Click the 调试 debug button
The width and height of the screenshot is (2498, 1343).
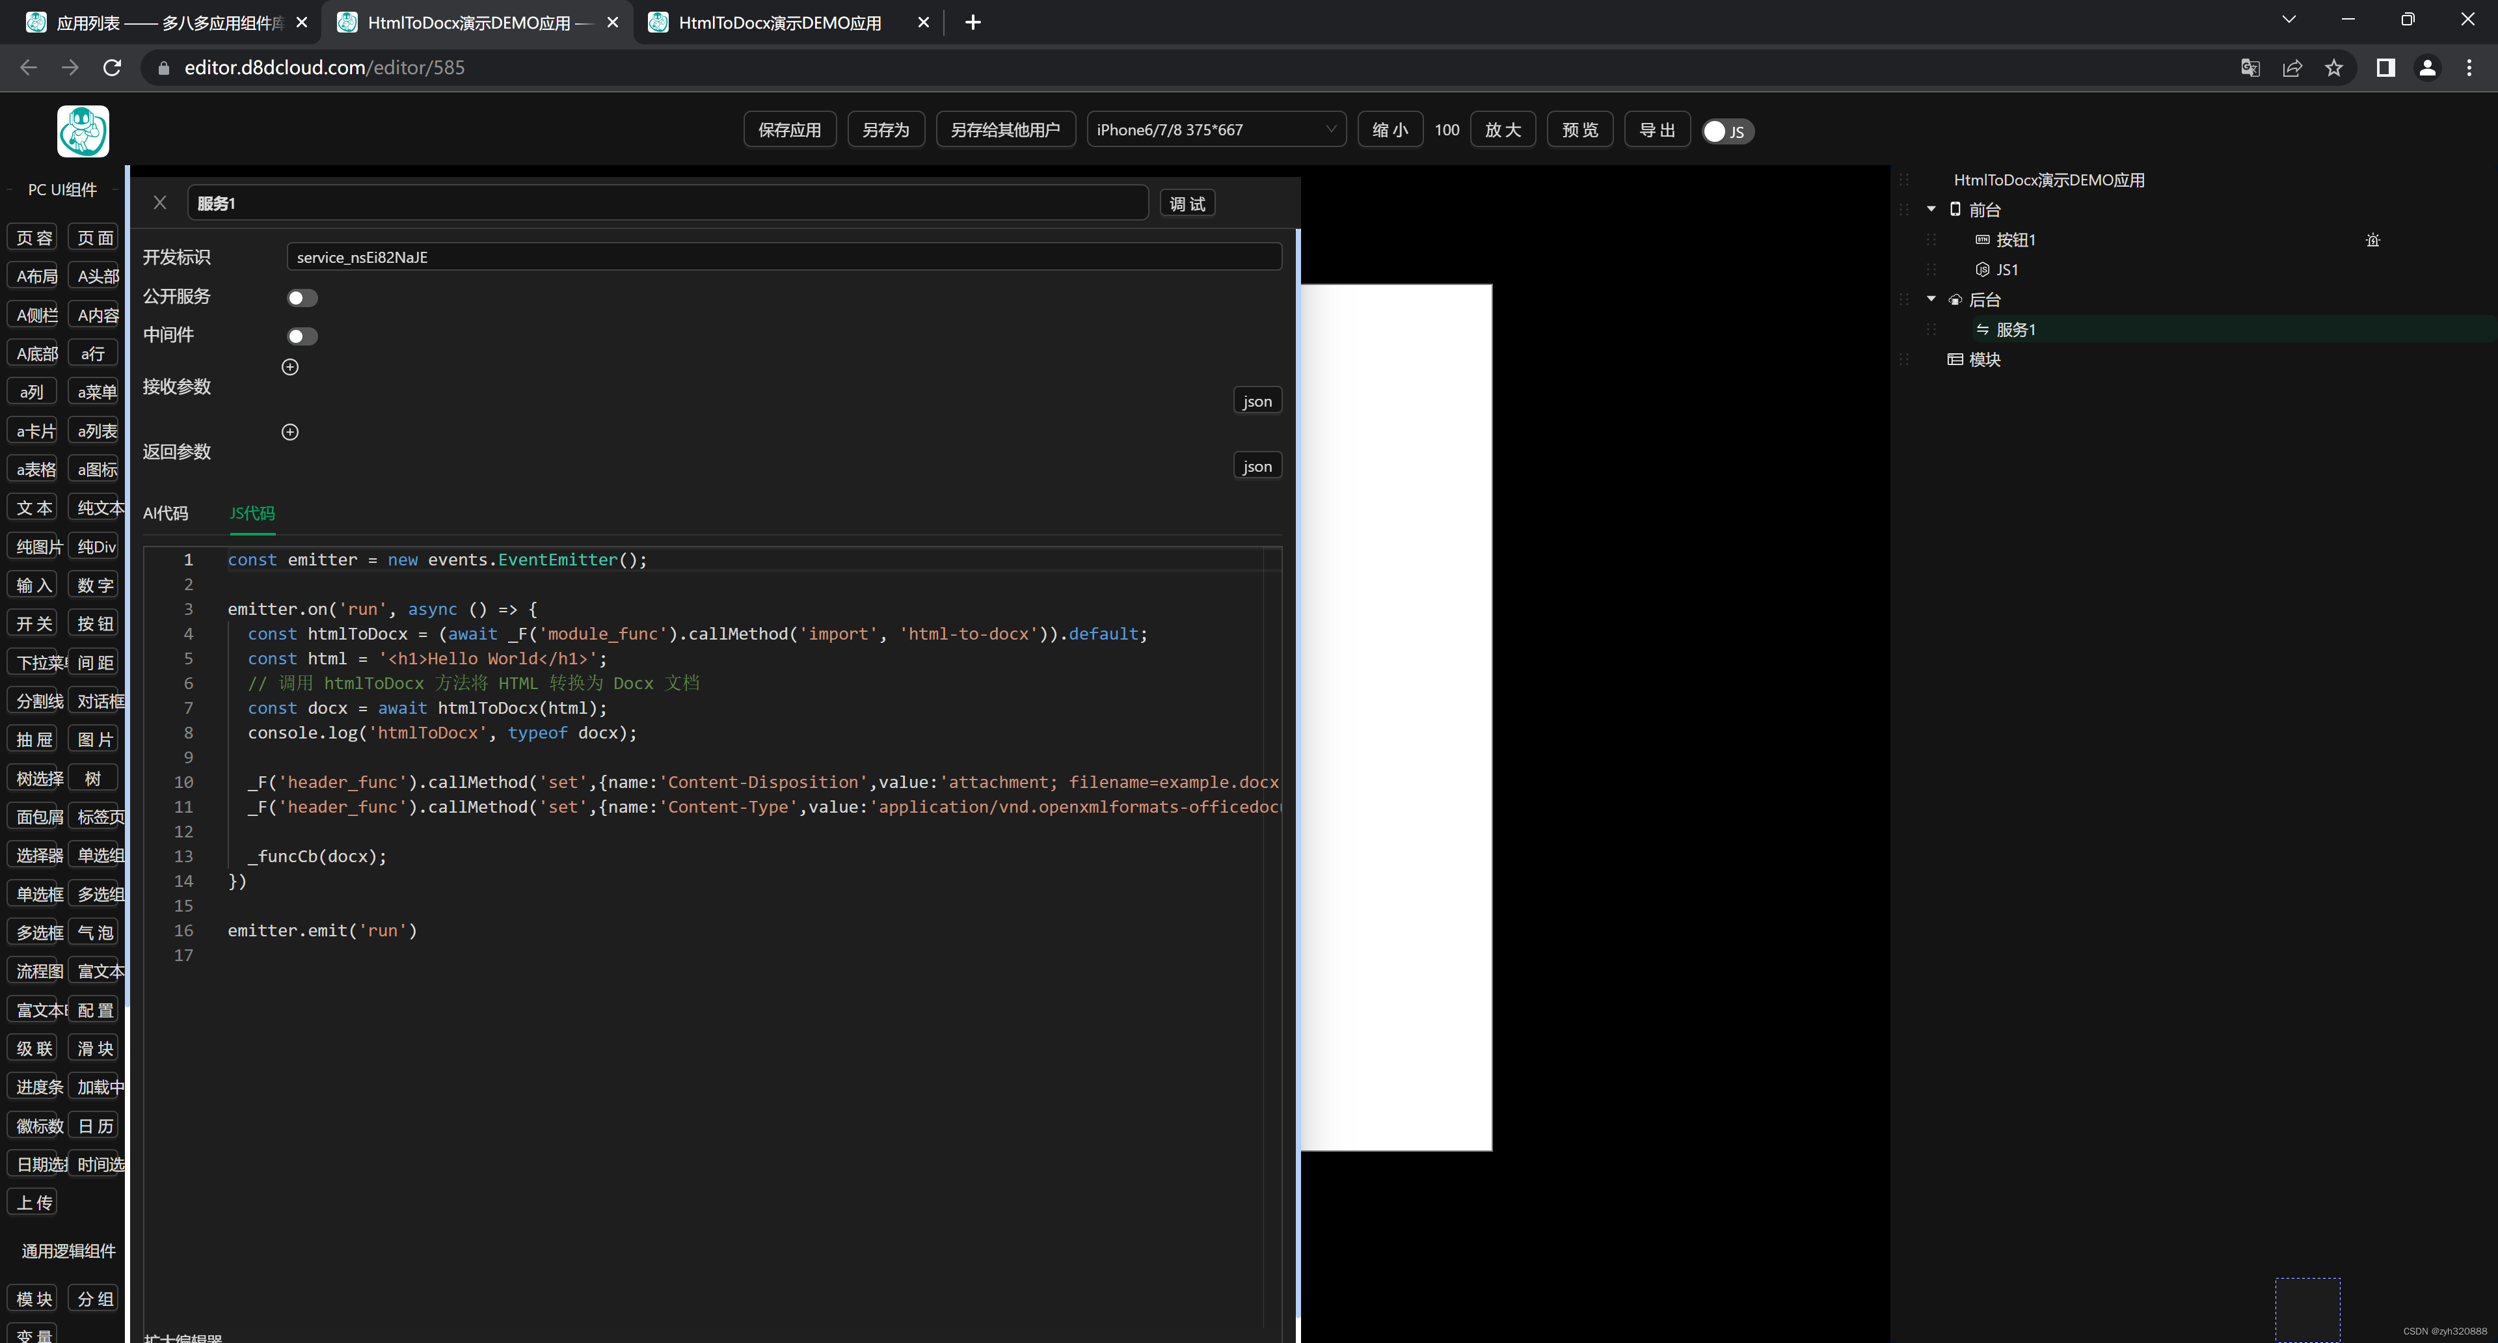[x=1187, y=202]
